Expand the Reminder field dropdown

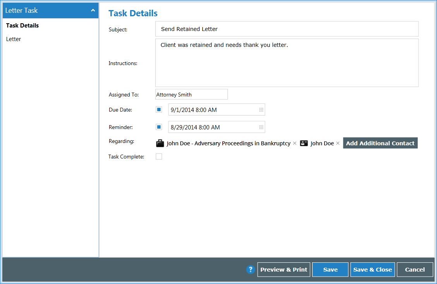pos(260,127)
